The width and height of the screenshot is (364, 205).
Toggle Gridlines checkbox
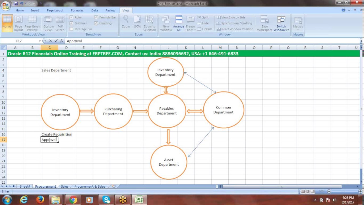[x=78, y=23]
